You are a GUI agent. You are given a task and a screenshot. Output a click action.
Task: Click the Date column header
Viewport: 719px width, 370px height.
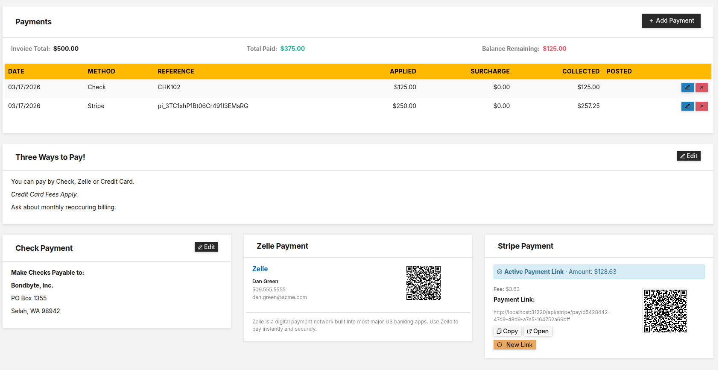(16, 71)
